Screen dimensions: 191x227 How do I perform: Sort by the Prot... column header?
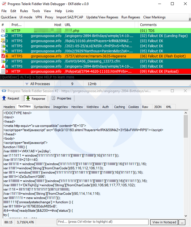(17, 25)
